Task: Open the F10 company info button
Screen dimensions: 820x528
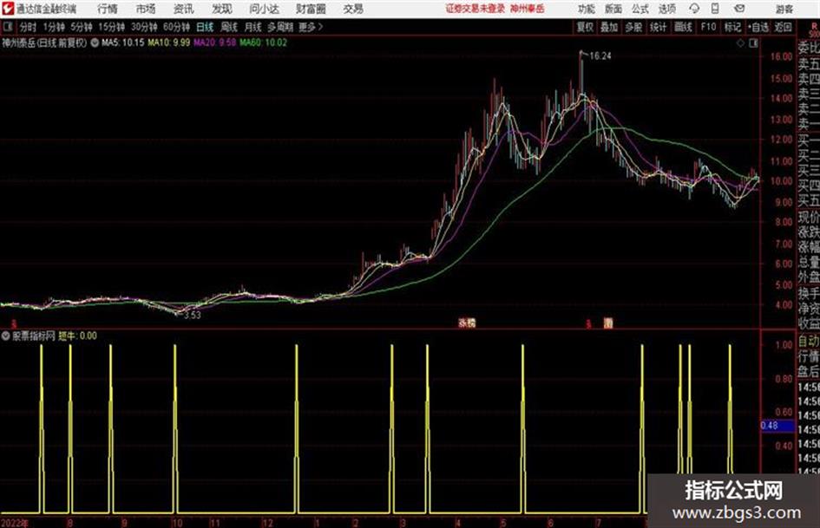Action: tap(709, 27)
